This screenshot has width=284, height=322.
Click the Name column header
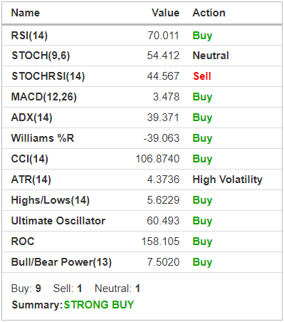(x=26, y=13)
